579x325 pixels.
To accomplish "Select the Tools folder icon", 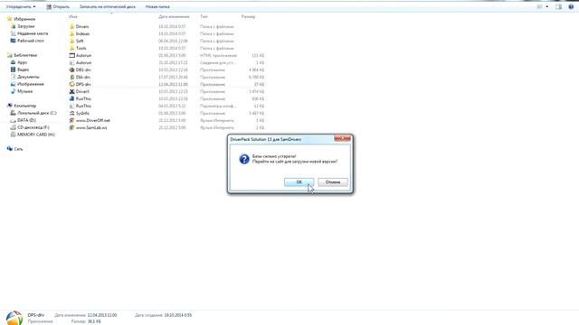I will [72, 48].
